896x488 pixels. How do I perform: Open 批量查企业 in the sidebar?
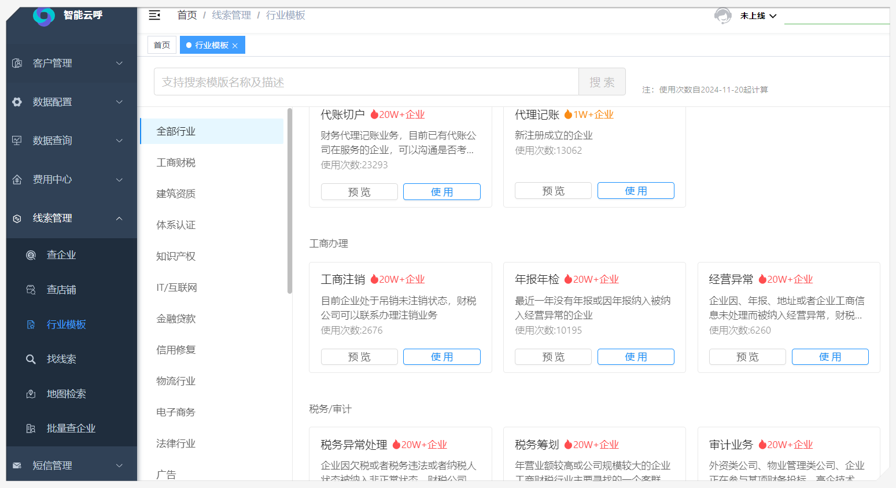[71, 428]
